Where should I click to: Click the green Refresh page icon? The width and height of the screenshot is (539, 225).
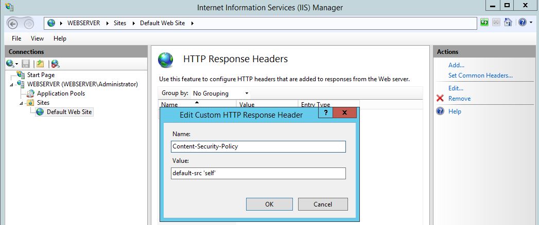(484, 23)
